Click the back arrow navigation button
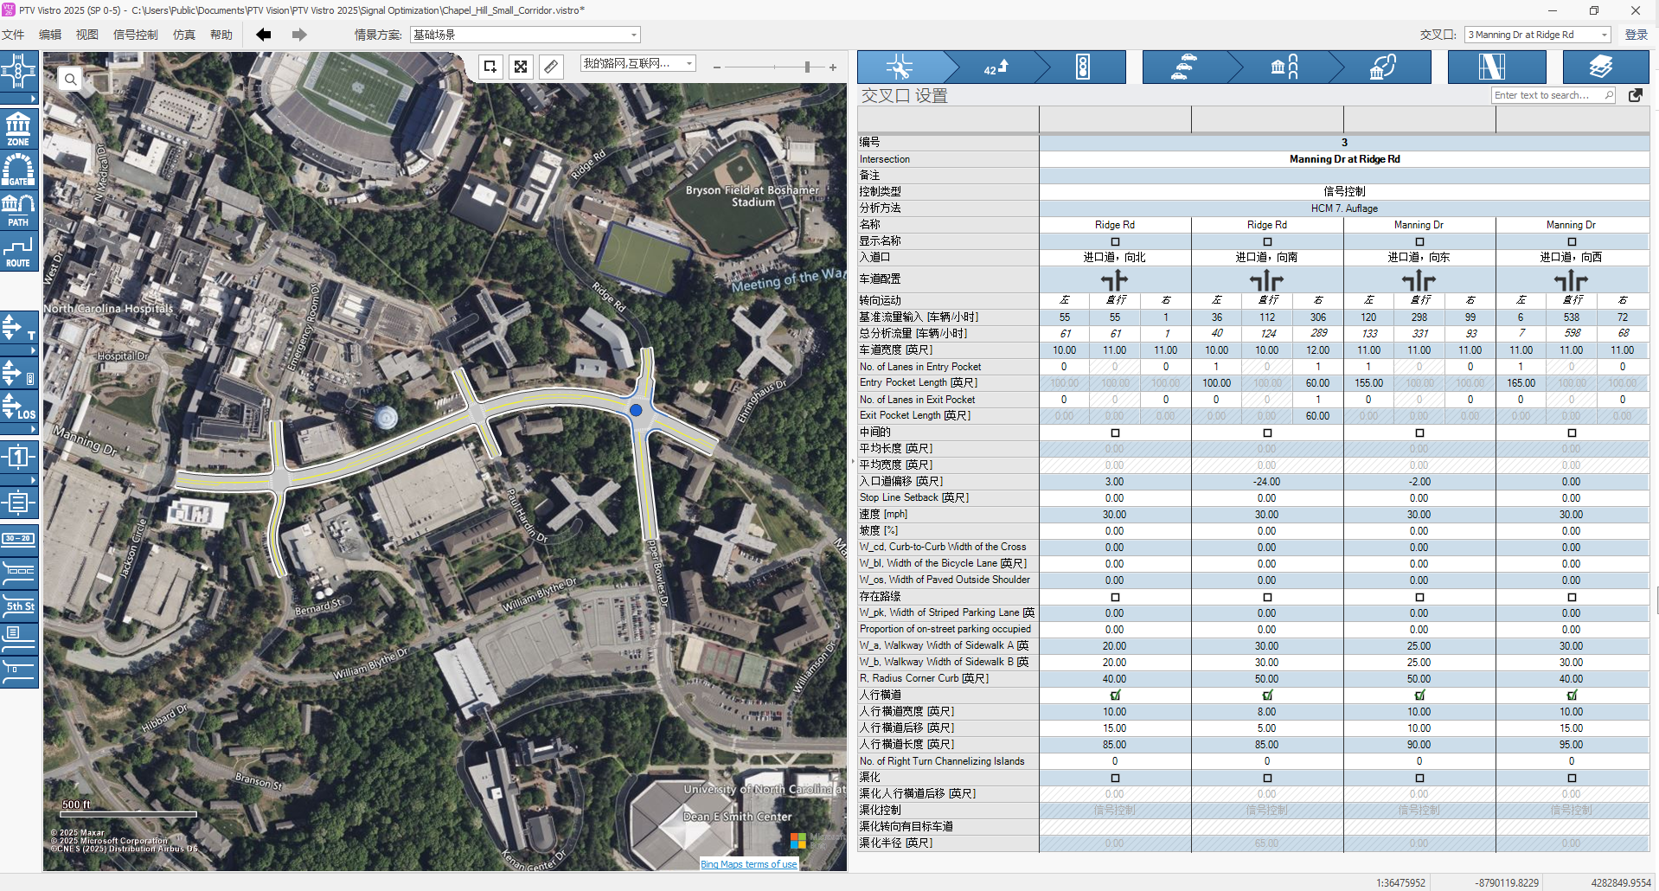Image resolution: width=1659 pixels, height=891 pixels. pos(264,35)
